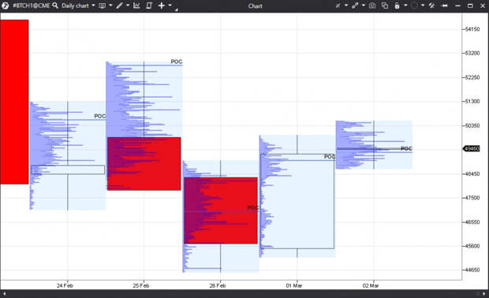
Task: Click the chart template monitor icon
Action: 102,6
